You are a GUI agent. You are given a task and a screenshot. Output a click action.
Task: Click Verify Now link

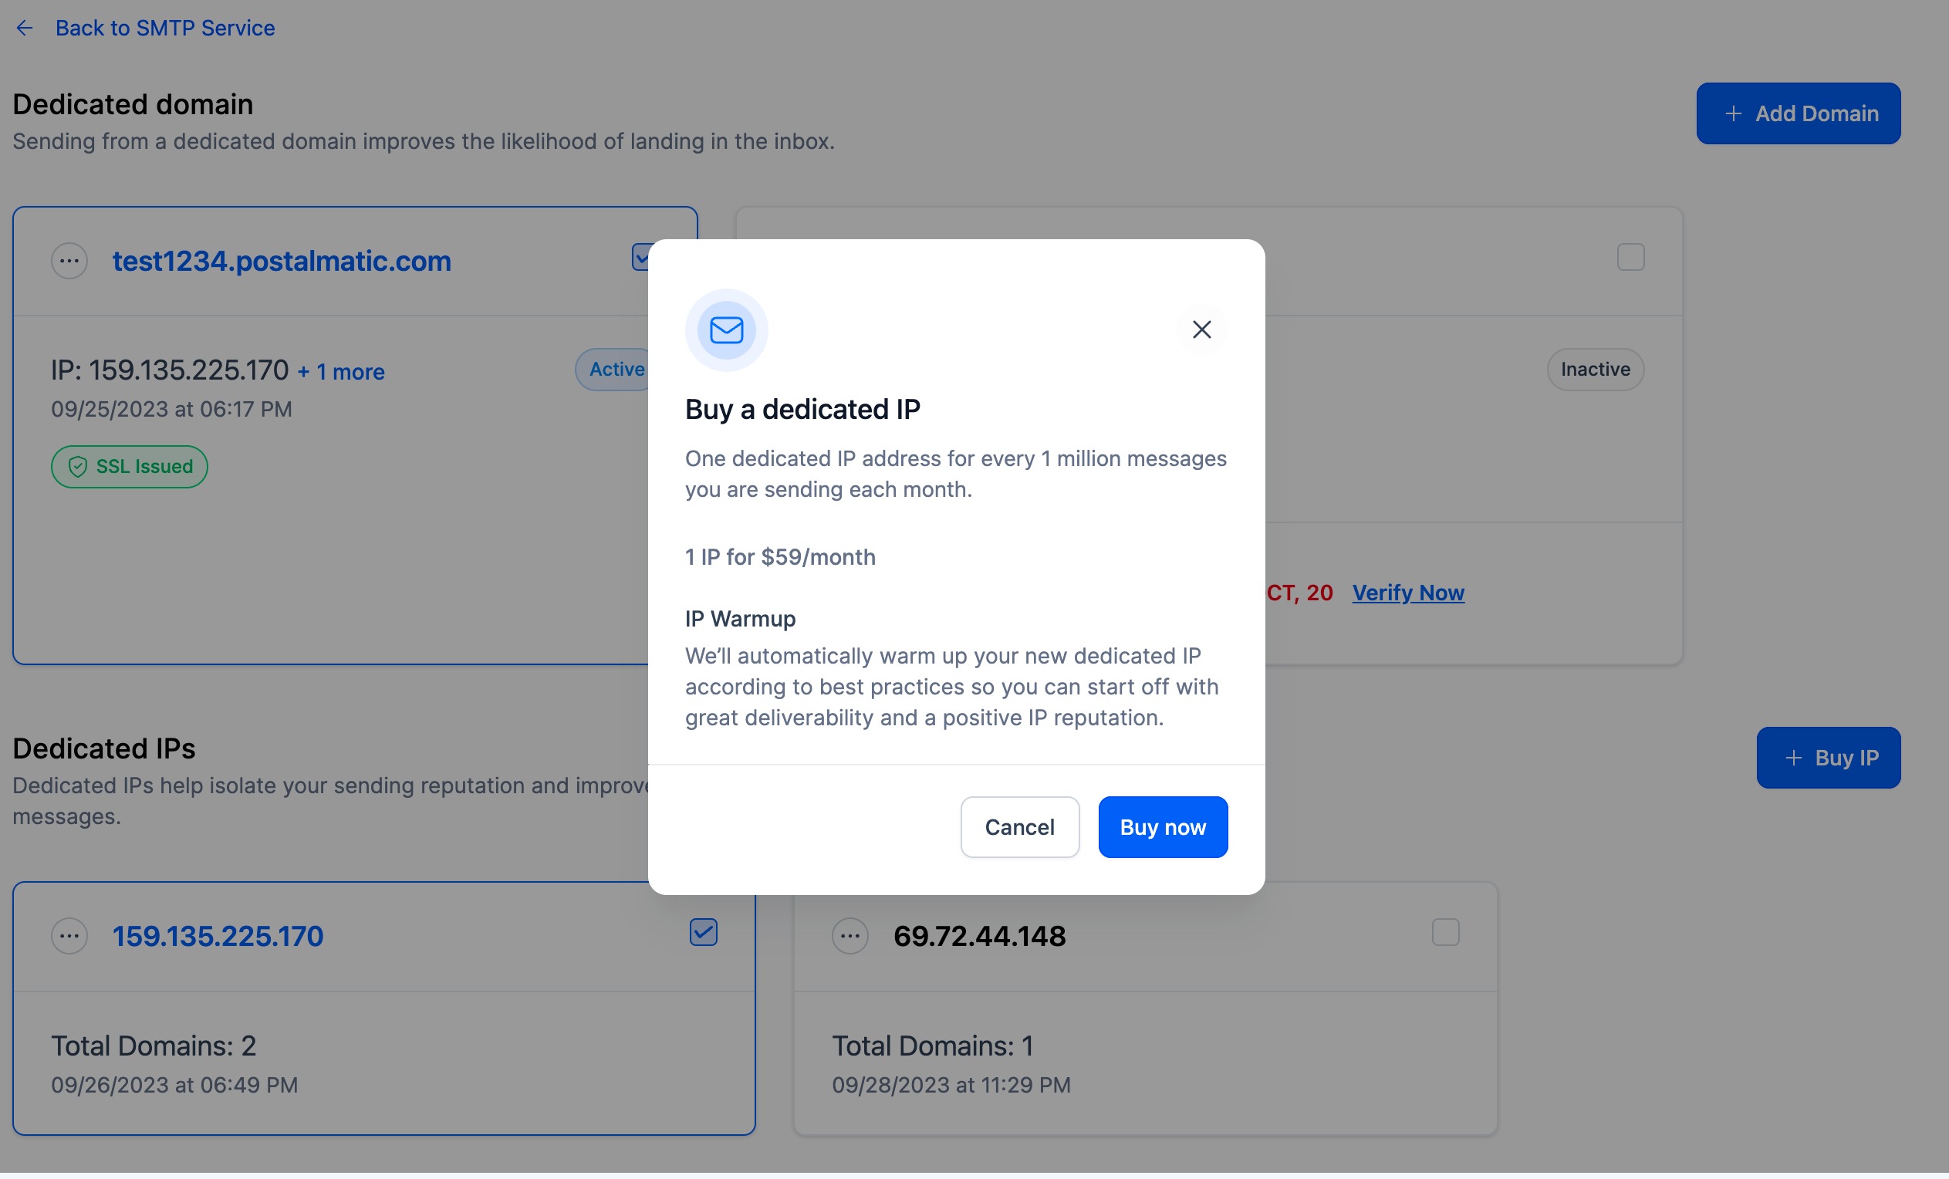coord(1408,593)
